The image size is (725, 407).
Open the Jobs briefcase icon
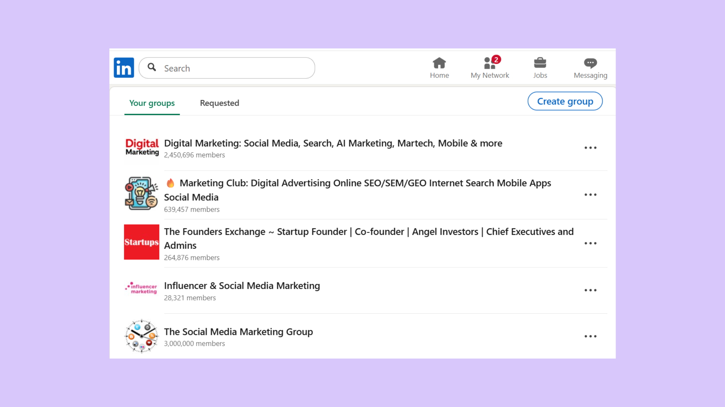pyautogui.click(x=540, y=63)
